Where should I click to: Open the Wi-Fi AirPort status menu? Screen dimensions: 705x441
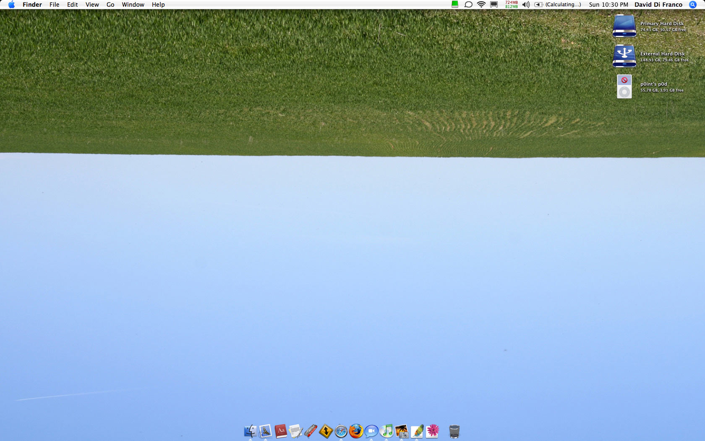[481, 5]
